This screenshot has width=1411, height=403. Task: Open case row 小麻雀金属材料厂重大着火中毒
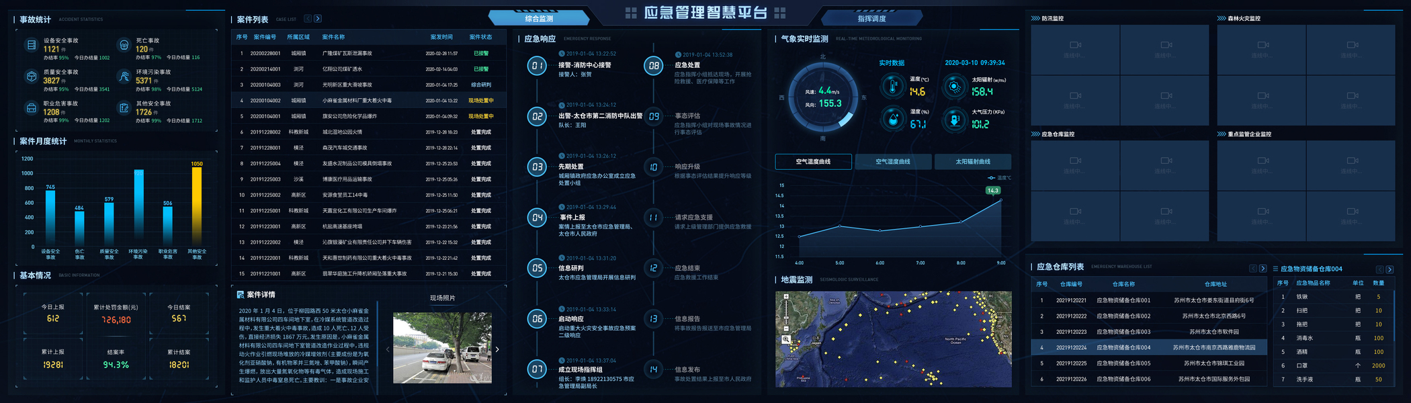[x=368, y=101]
